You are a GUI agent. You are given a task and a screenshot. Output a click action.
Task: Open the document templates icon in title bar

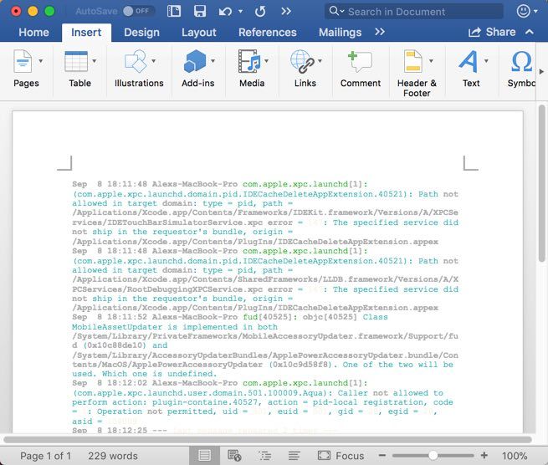click(174, 11)
